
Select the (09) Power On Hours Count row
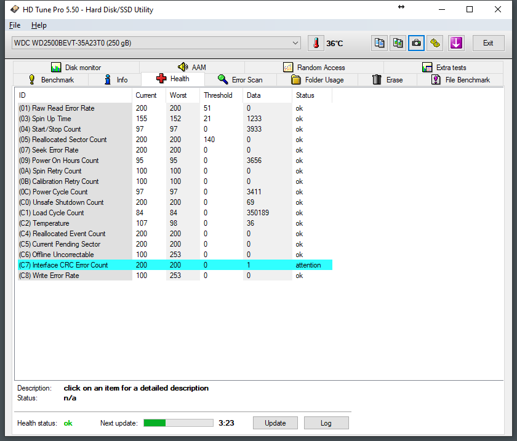(175, 161)
